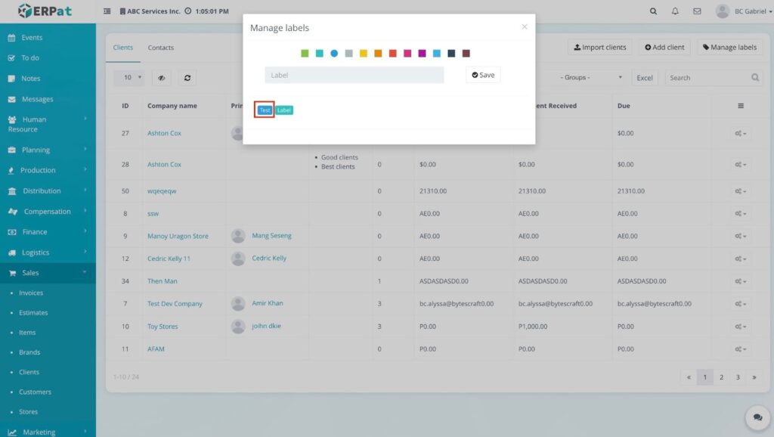
Task: Toggle the sidebar menu hamburger icon
Action: tap(107, 11)
